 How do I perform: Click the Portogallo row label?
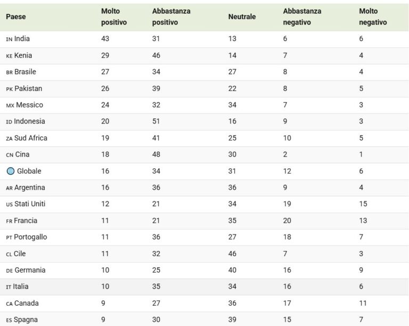click(30, 238)
